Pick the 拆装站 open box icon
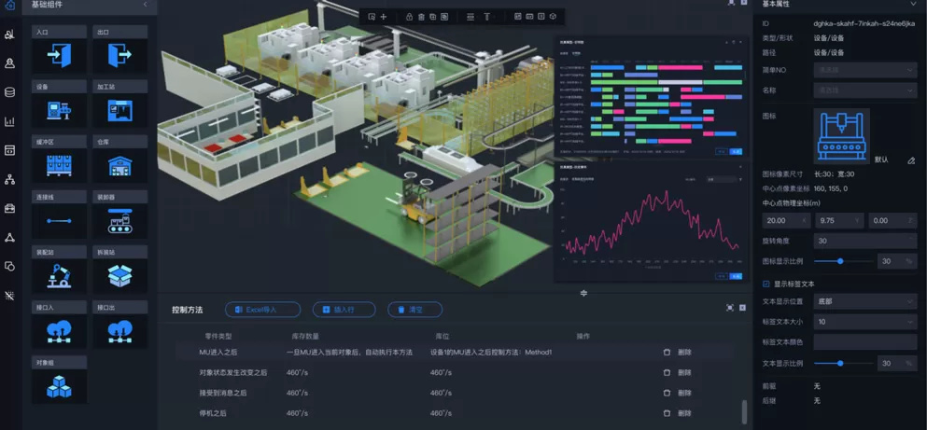This screenshot has width=927, height=430. tap(120, 276)
